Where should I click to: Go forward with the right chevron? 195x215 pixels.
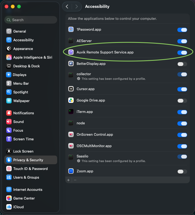point(76,7)
